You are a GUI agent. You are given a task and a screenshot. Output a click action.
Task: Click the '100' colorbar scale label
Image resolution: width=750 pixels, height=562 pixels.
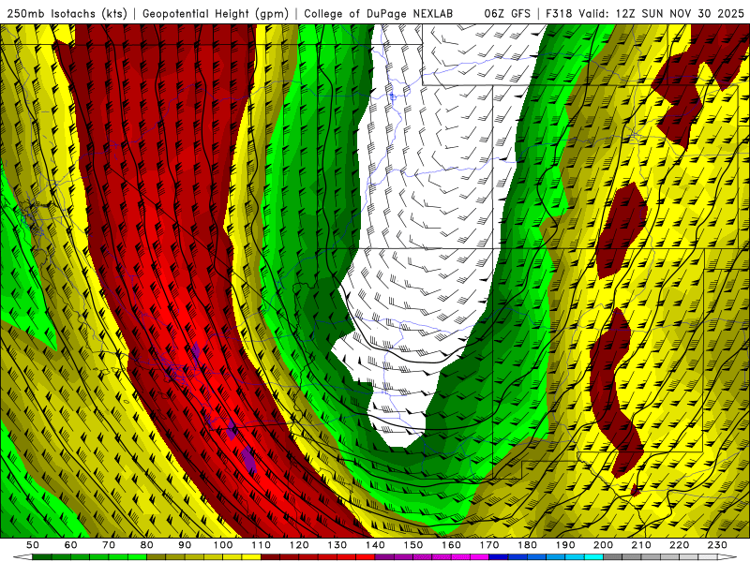tap(223, 545)
